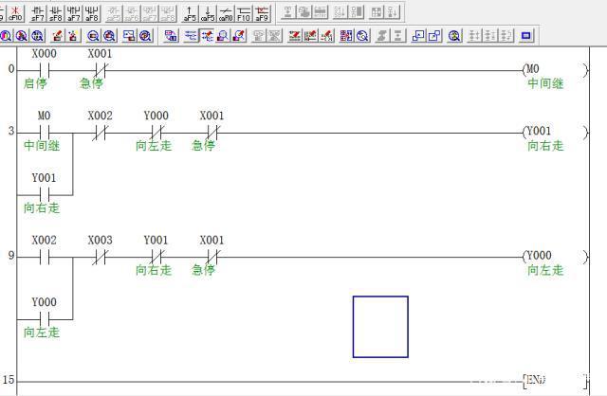Click the X002 normally closed contact in rung 3
This screenshot has height=396, width=607.
tap(100, 132)
